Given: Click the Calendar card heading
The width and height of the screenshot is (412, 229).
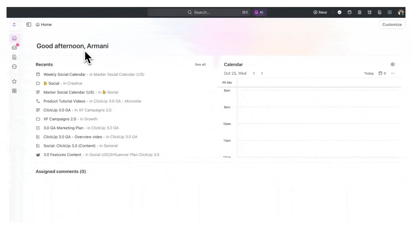Looking at the screenshot, I should tap(233, 65).
